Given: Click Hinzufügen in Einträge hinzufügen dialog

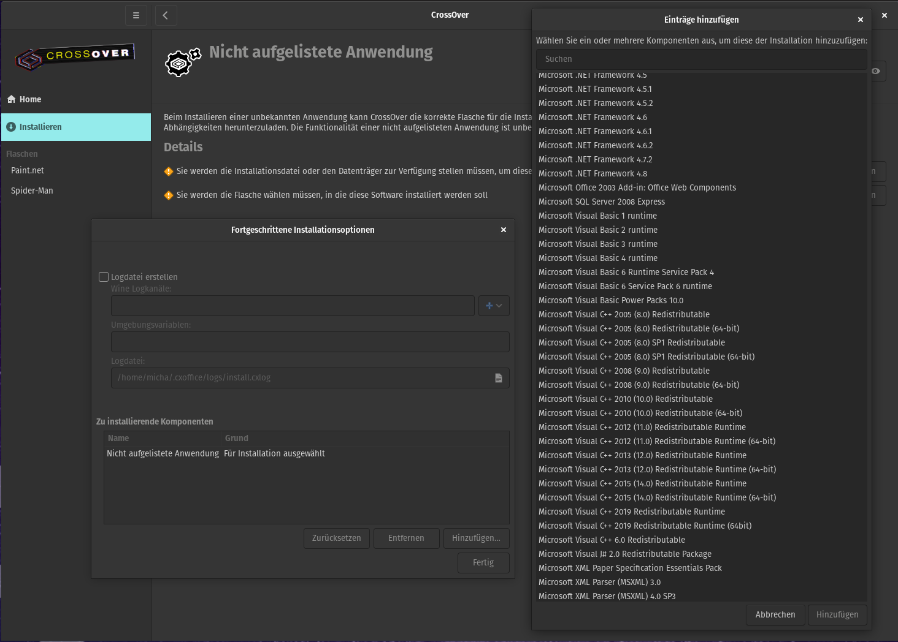Looking at the screenshot, I should click(x=837, y=614).
